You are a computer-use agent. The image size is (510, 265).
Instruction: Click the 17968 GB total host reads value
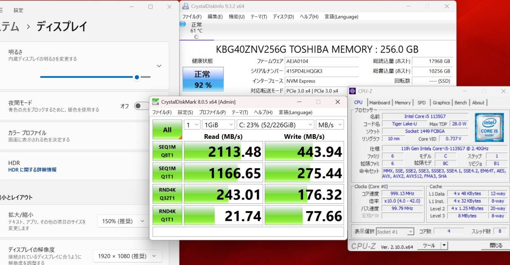(432, 61)
